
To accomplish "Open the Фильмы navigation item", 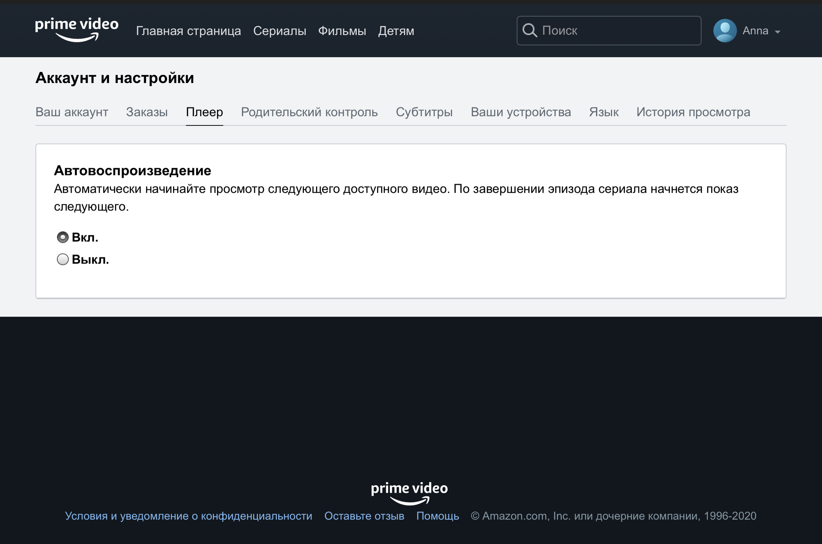I will click(342, 31).
